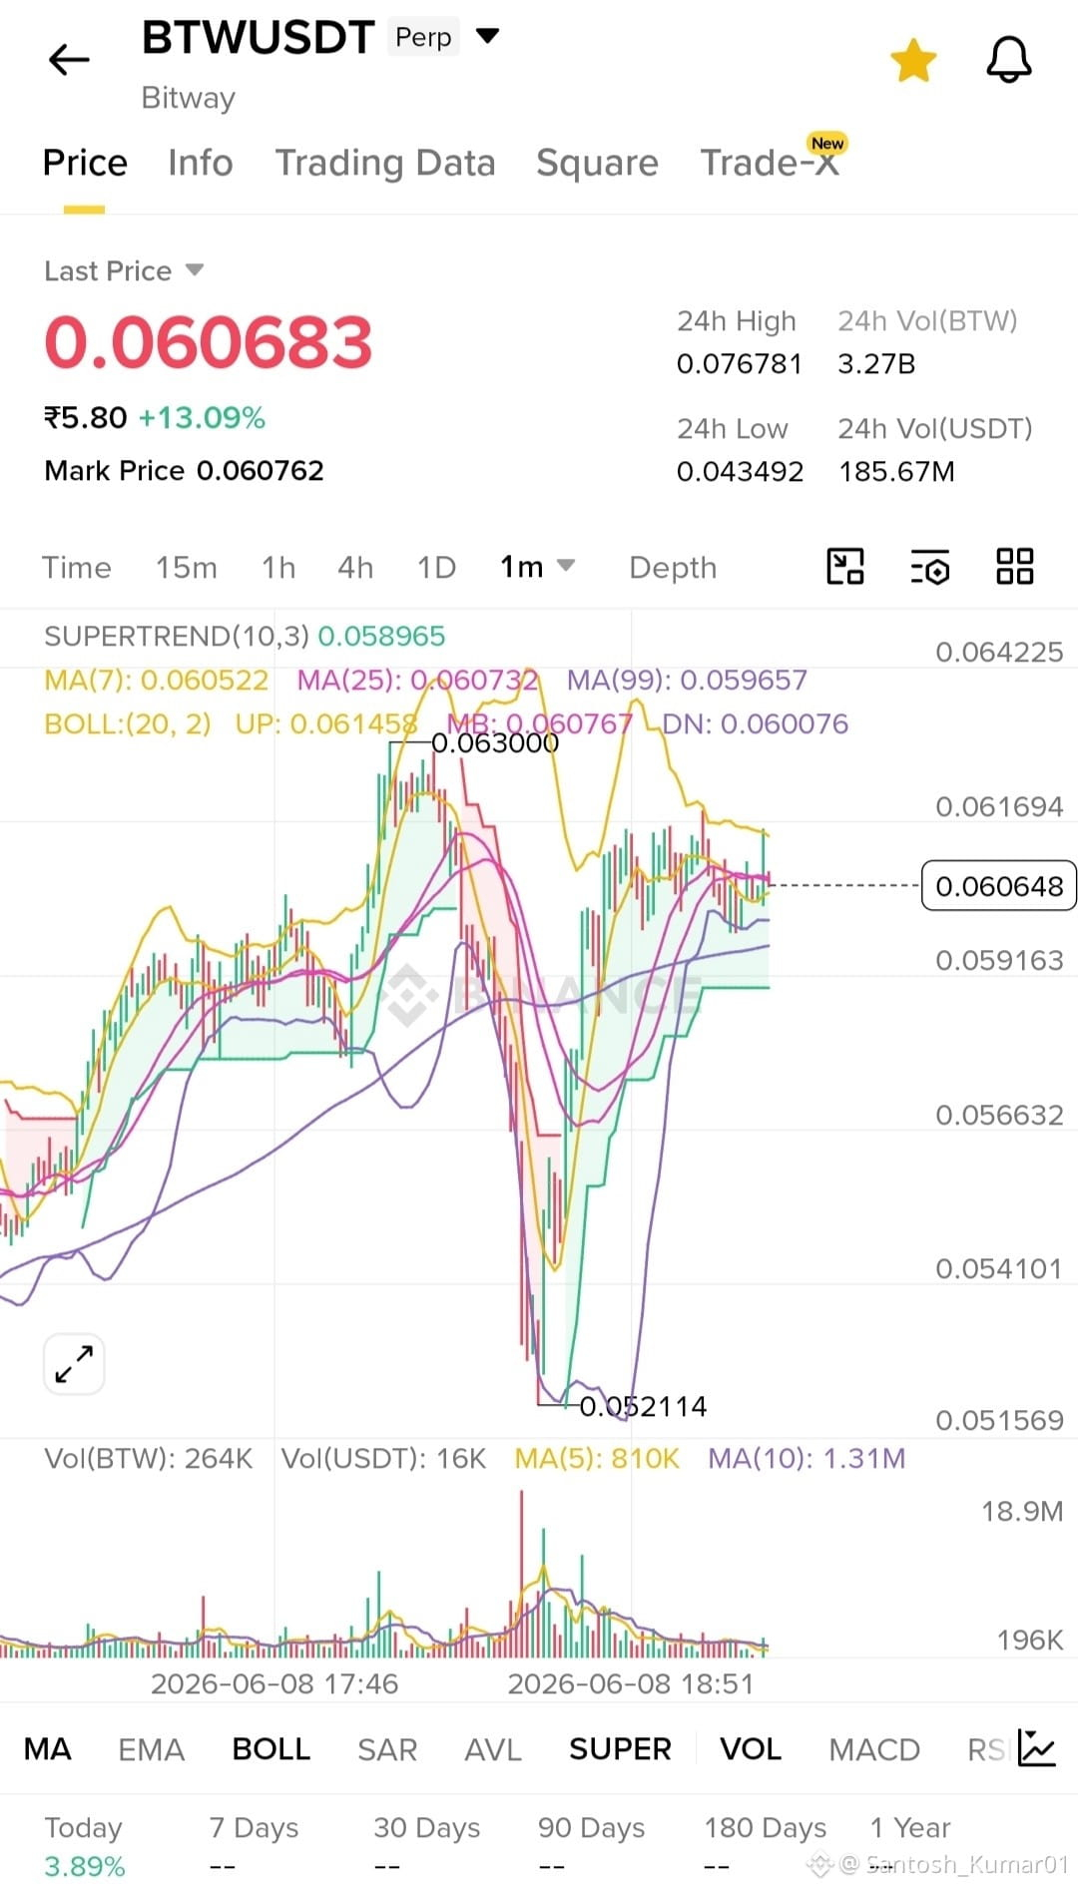1078x1889 pixels.
Task: Toggle the SUPER indicator
Action: pyautogui.click(x=620, y=1748)
